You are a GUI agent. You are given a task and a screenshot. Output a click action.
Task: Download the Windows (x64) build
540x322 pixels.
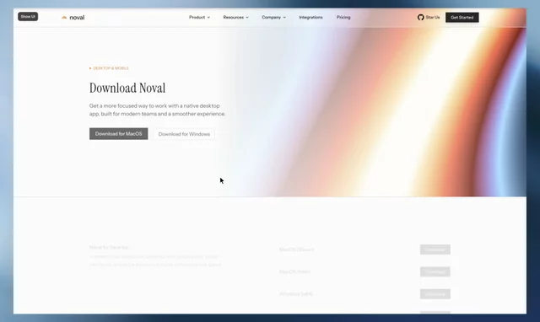[x=435, y=294]
